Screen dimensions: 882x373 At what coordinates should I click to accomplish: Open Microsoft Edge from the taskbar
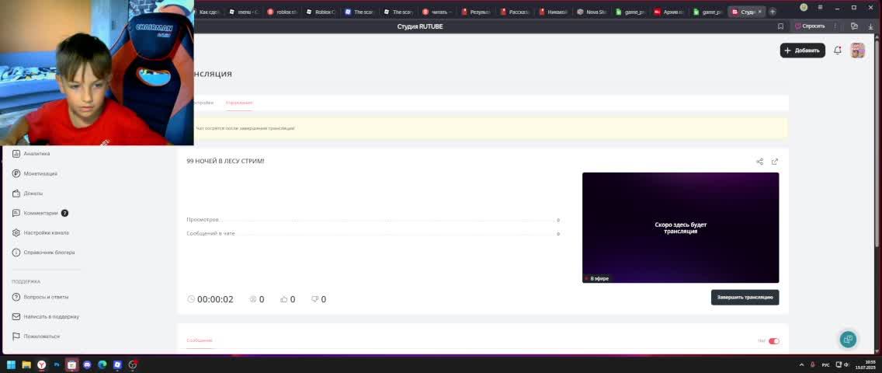tap(102, 364)
